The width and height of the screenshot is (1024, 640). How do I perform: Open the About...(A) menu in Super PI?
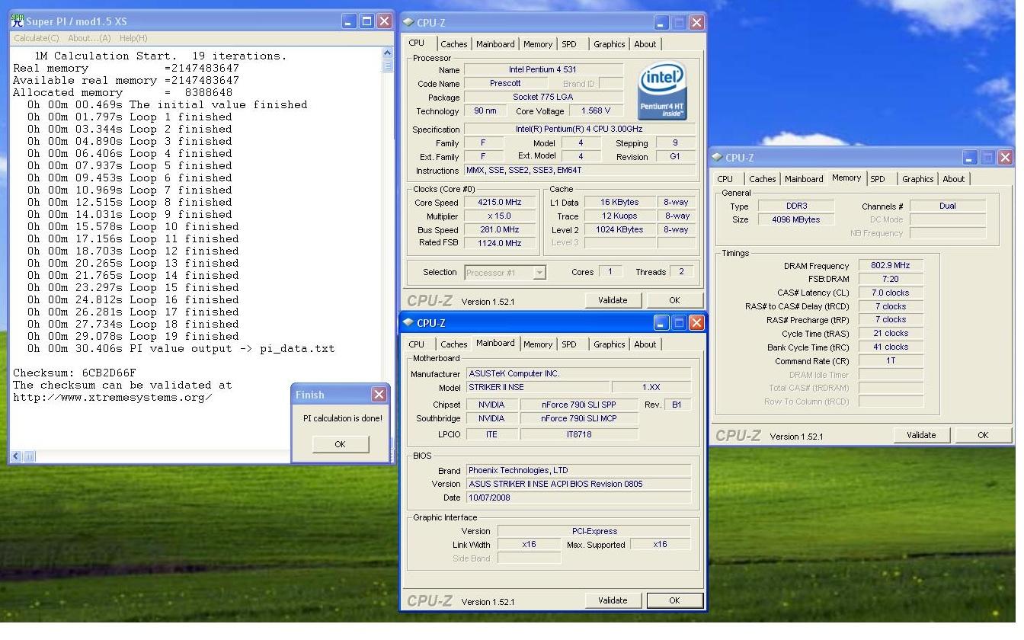(89, 38)
